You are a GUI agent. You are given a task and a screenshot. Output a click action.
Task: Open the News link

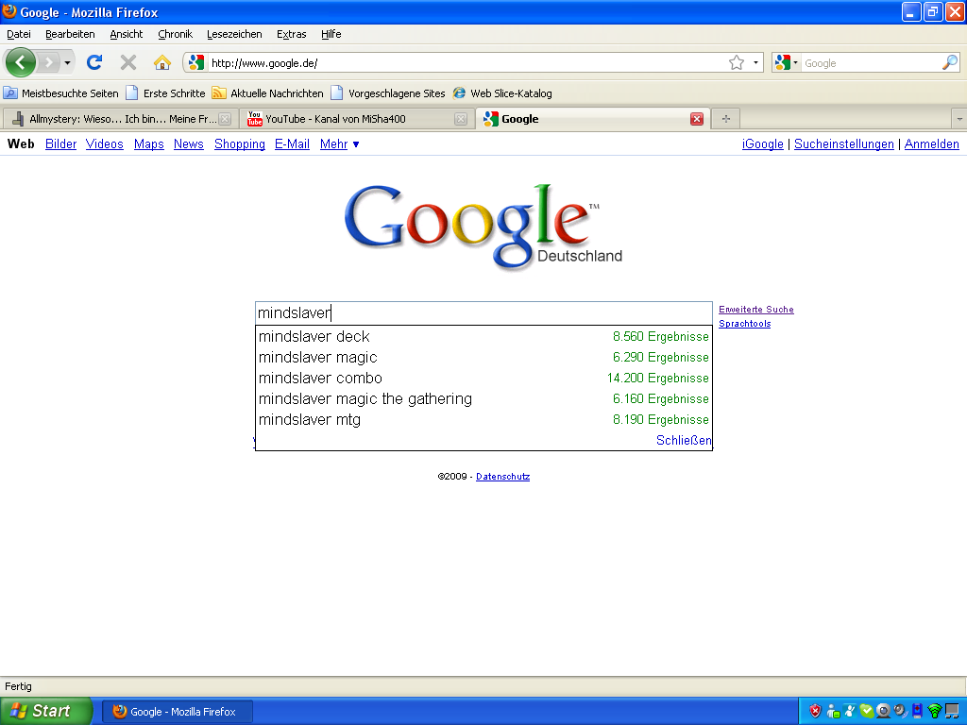tap(189, 143)
